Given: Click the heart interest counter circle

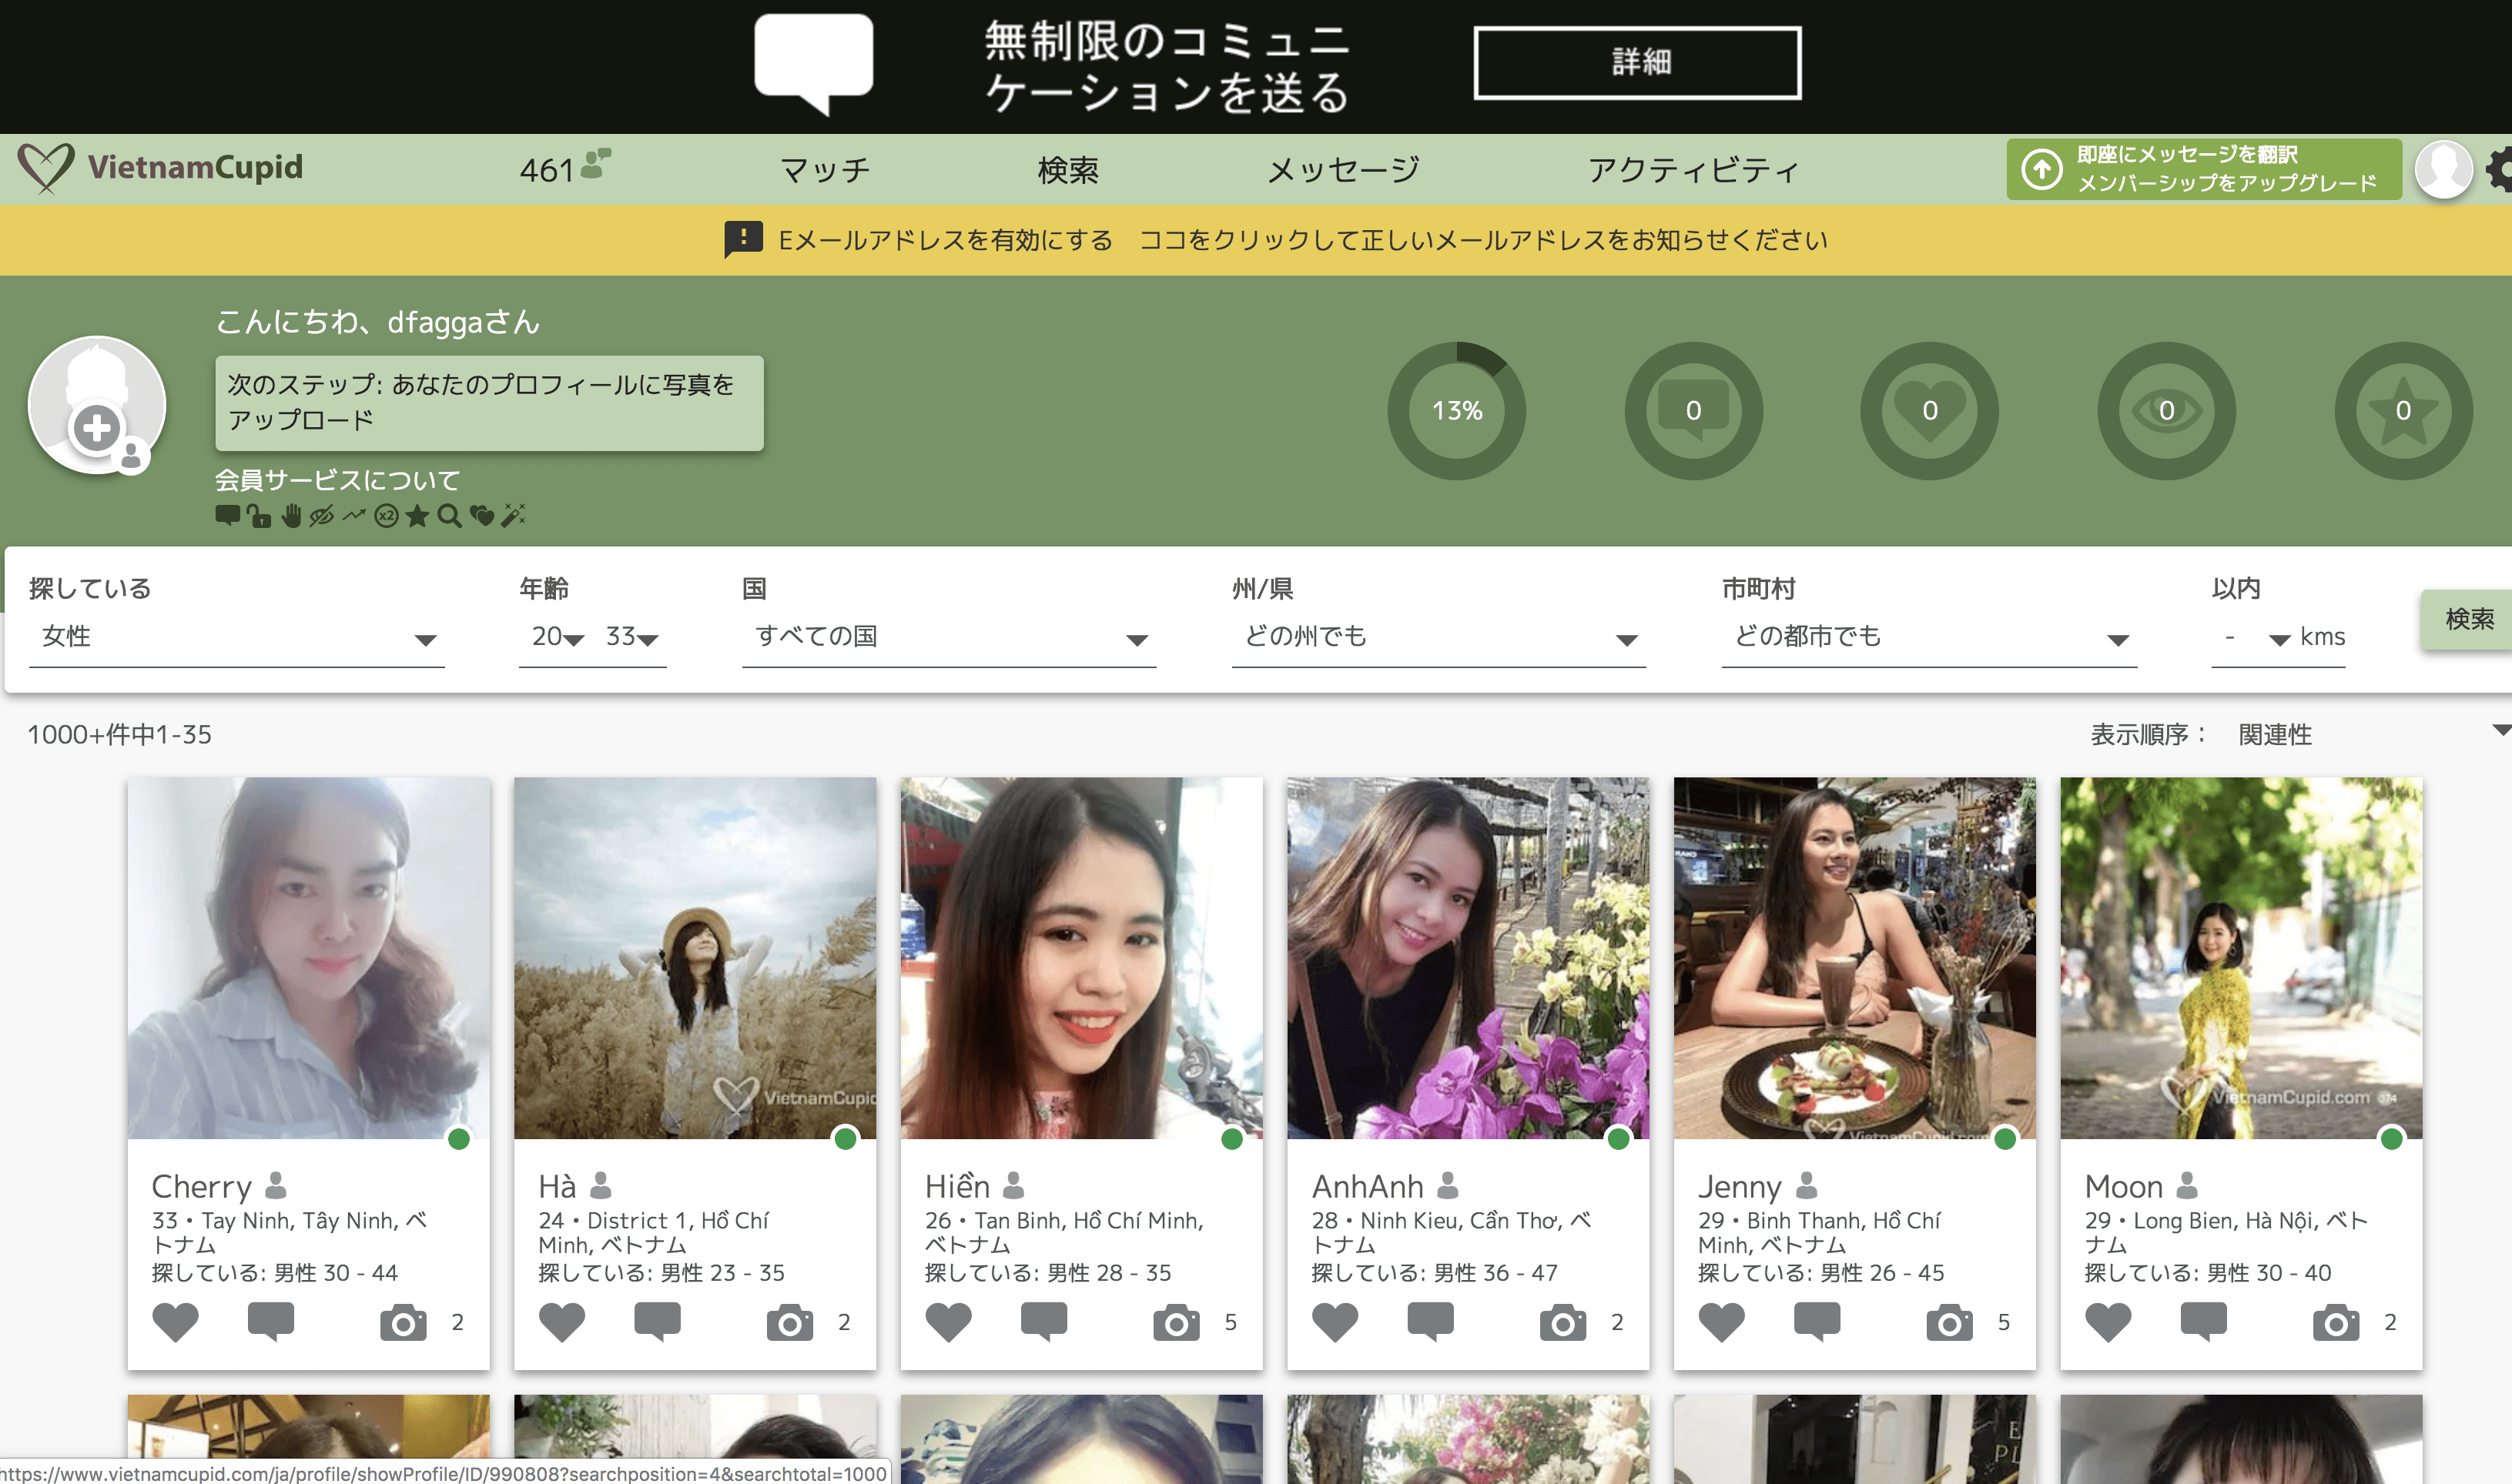Looking at the screenshot, I should point(1930,410).
